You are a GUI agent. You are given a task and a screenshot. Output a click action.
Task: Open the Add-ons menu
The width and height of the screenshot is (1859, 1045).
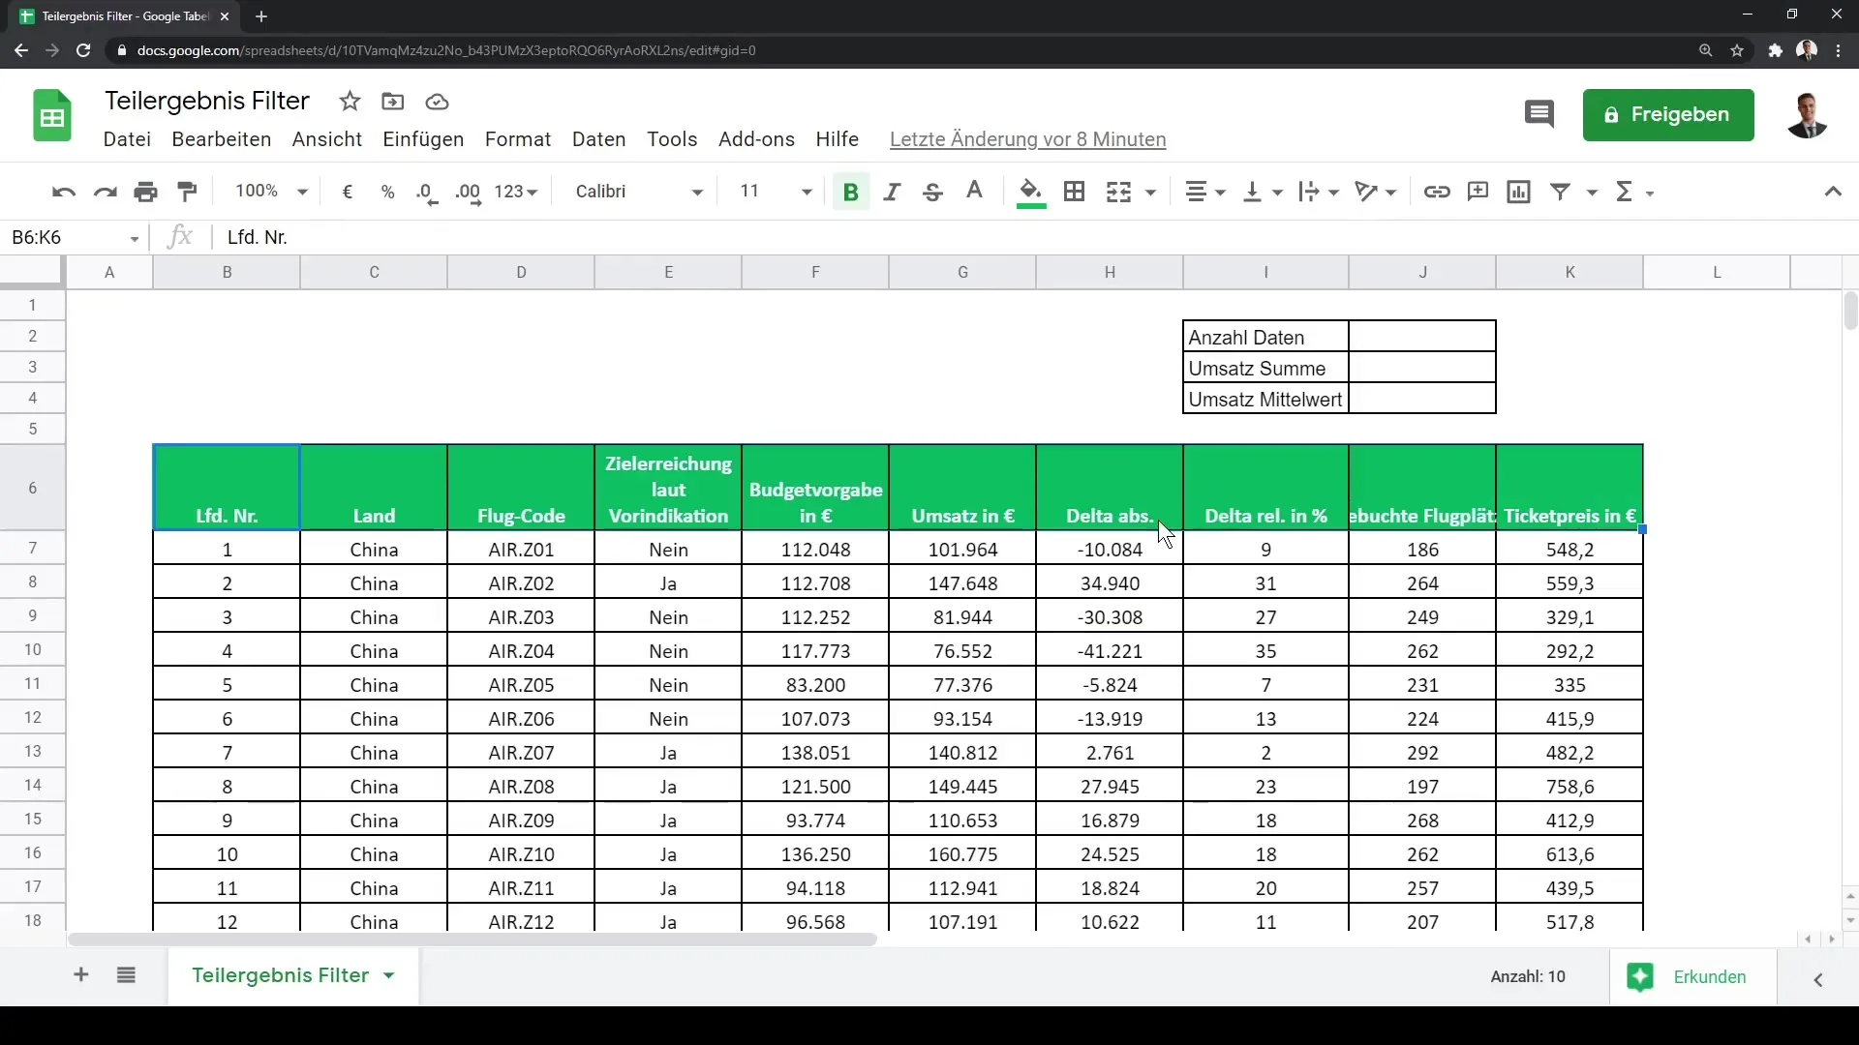[756, 139]
